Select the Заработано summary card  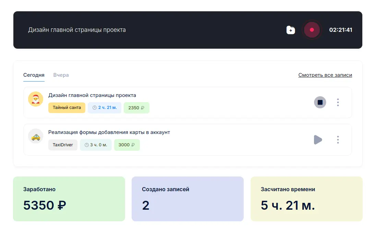tap(69, 199)
